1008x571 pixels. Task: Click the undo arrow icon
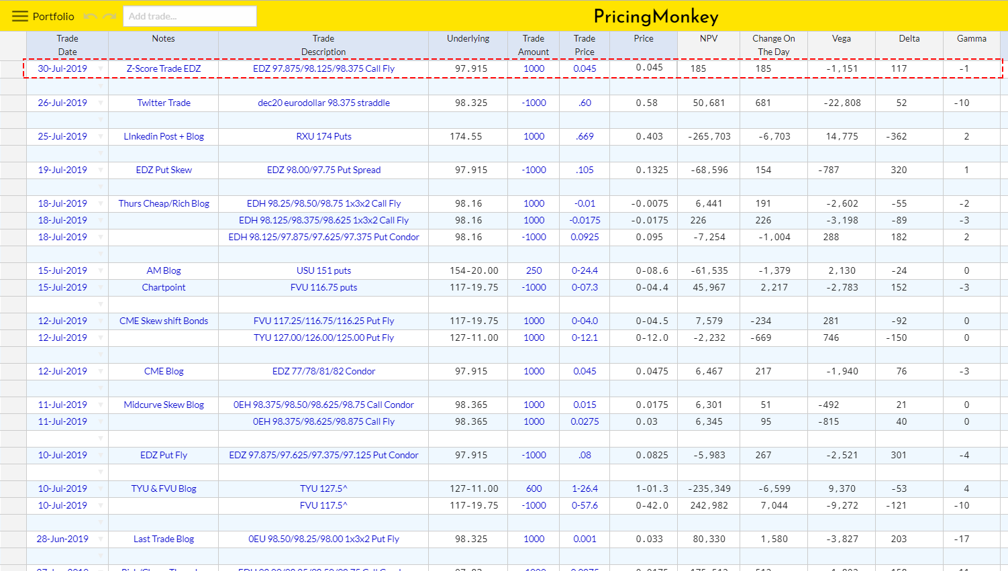pyautogui.click(x=90, y=16)
